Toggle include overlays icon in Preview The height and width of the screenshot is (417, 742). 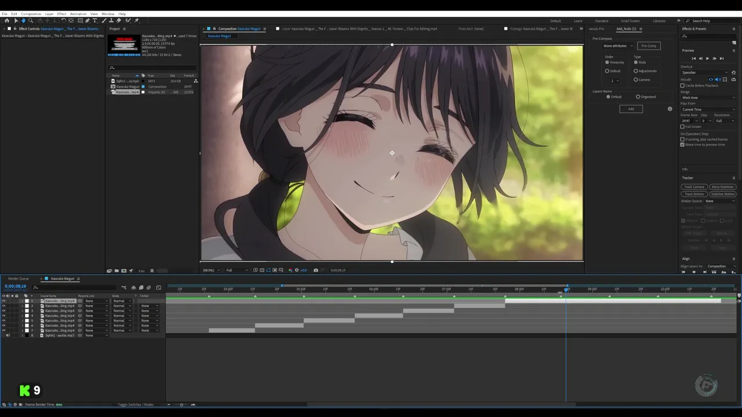(725, 79)
